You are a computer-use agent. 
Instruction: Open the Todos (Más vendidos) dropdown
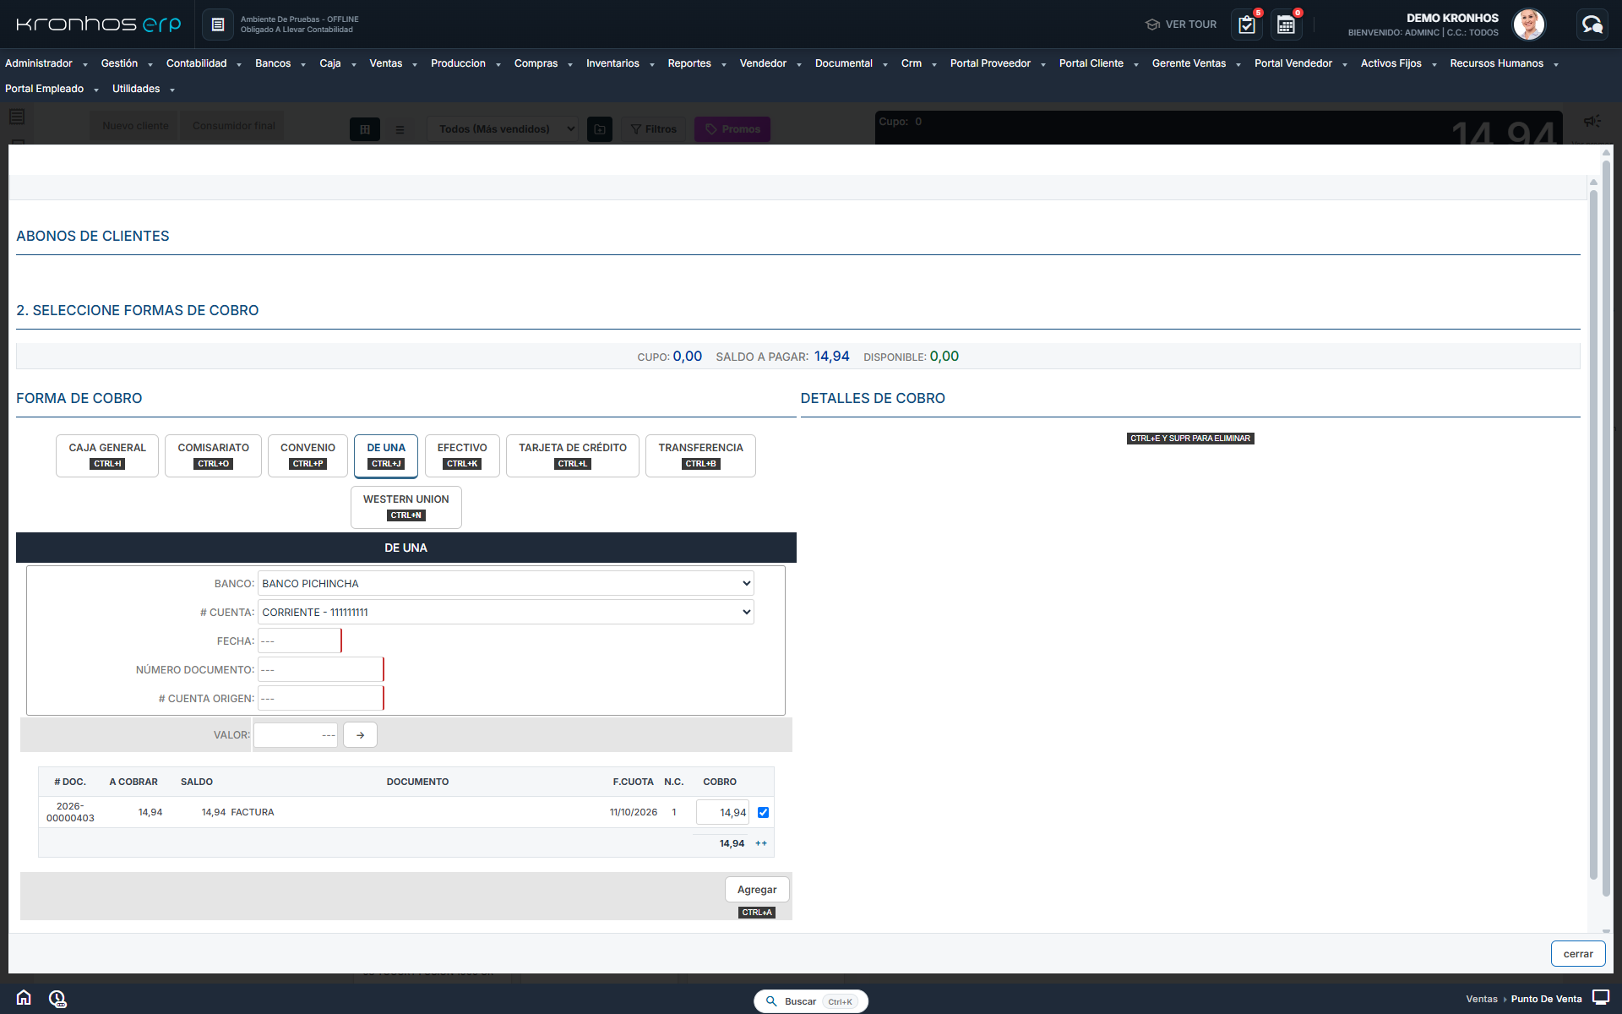(502, 129)
